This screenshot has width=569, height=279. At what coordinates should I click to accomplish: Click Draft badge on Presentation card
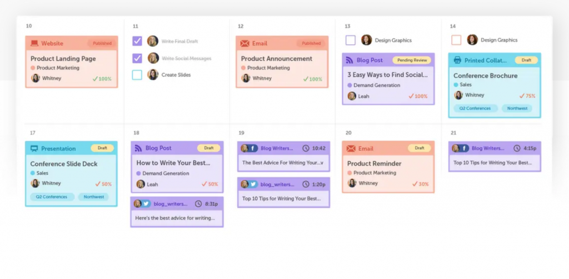[x=102, y=148]
